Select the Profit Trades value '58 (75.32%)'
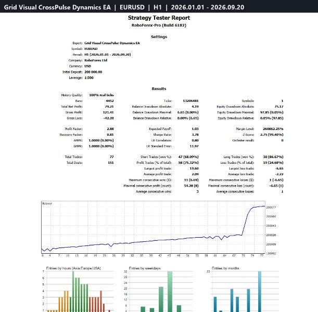 (188, 163)
